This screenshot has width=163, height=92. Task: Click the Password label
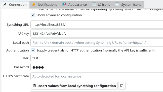point(21,67)
